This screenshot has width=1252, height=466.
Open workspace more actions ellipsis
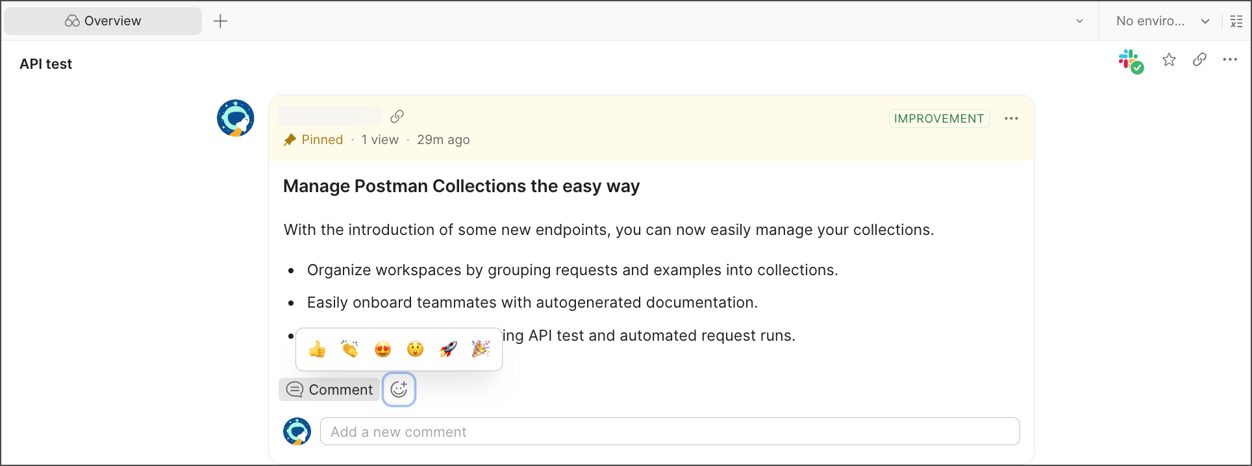tap(1230, 60)
